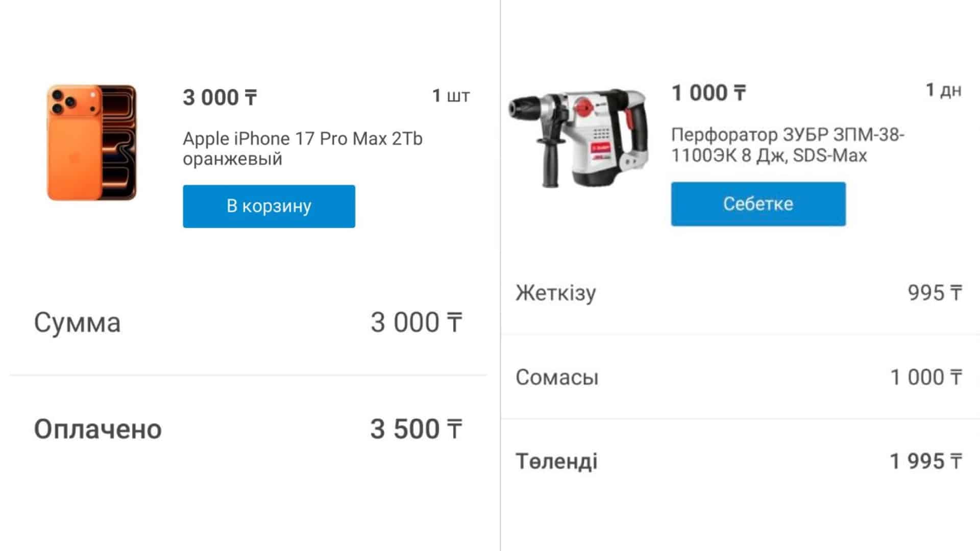Open the ЗУБР rotary hammer product image
The height and width of the screenshot is (551, 980).
(x=579, y=138)
